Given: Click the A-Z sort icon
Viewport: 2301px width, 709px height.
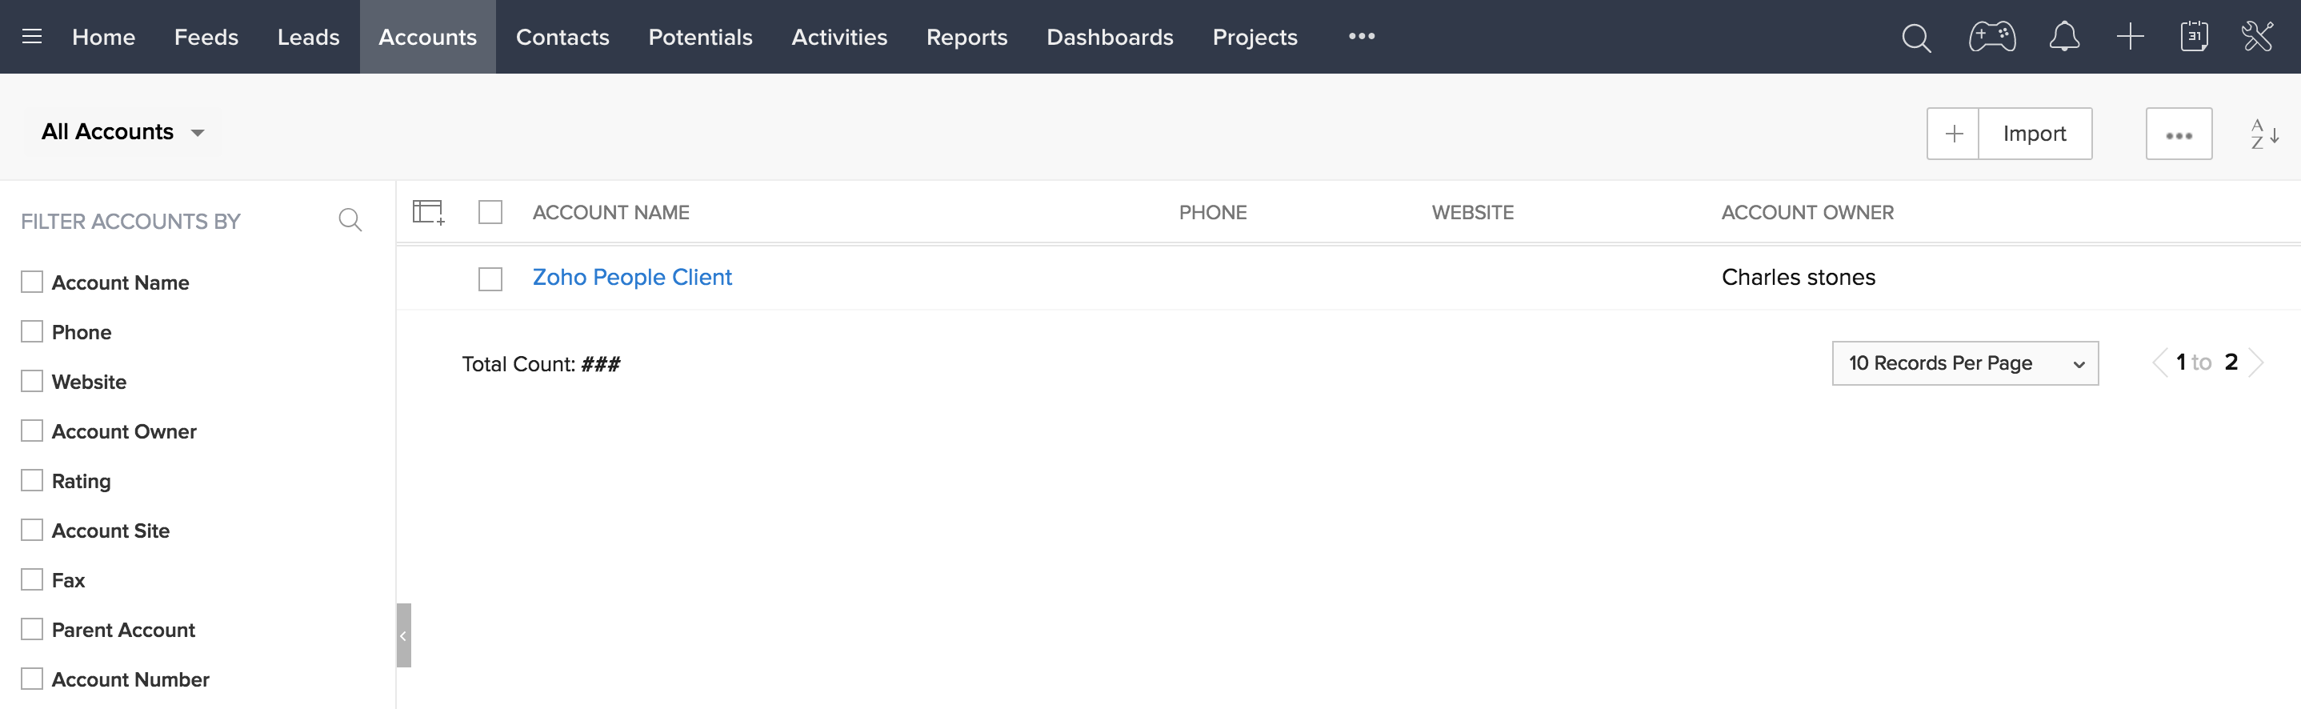Looking at the screenshot, I should pyautogui.click(x=2263, y=134).
